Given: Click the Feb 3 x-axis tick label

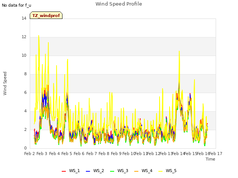Looking at the screenshot, I should pos(42,154).
